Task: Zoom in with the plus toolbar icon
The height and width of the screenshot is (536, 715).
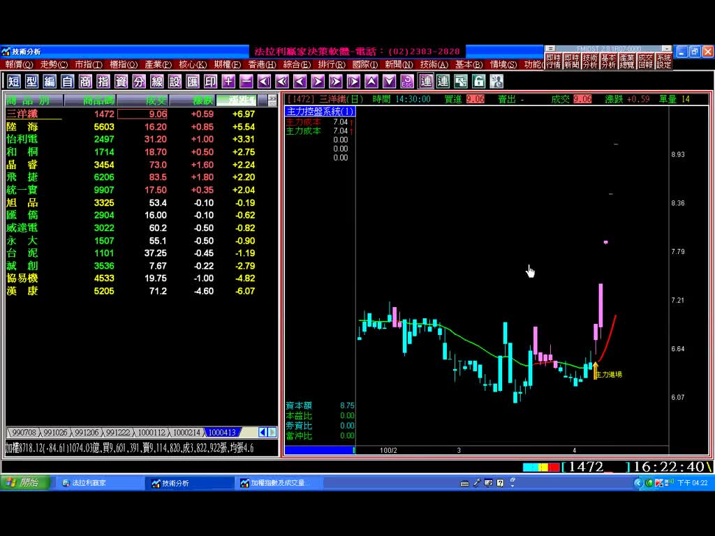Action: coord(228,82)
